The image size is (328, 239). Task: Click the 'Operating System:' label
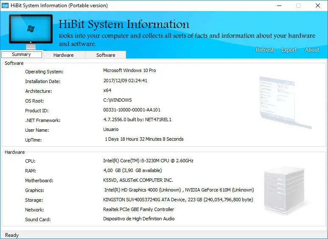click(44, 72)
